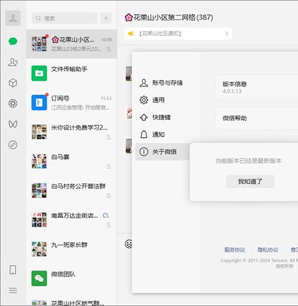The height and width of the screenshot is (306, 298).
Task: Open the Favorites cube icon
Action: point(13,83)
